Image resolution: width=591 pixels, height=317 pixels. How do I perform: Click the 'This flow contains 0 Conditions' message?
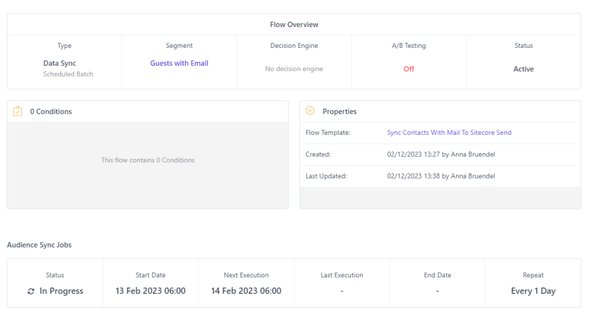(x=148, y=160)
